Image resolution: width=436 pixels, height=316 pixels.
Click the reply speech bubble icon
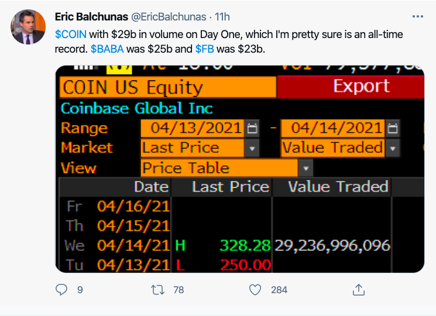(62, 289)
